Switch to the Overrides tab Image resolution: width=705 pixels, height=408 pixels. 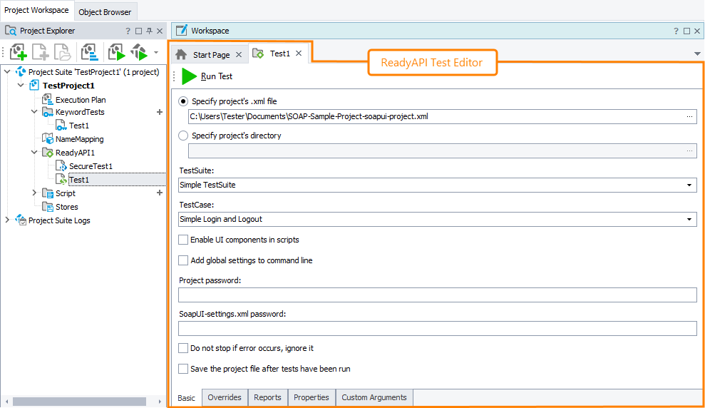click(224, 397)
